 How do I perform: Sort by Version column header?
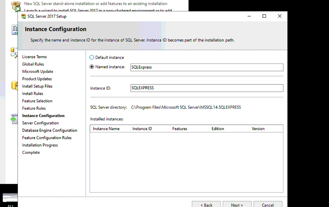[266, 129]
